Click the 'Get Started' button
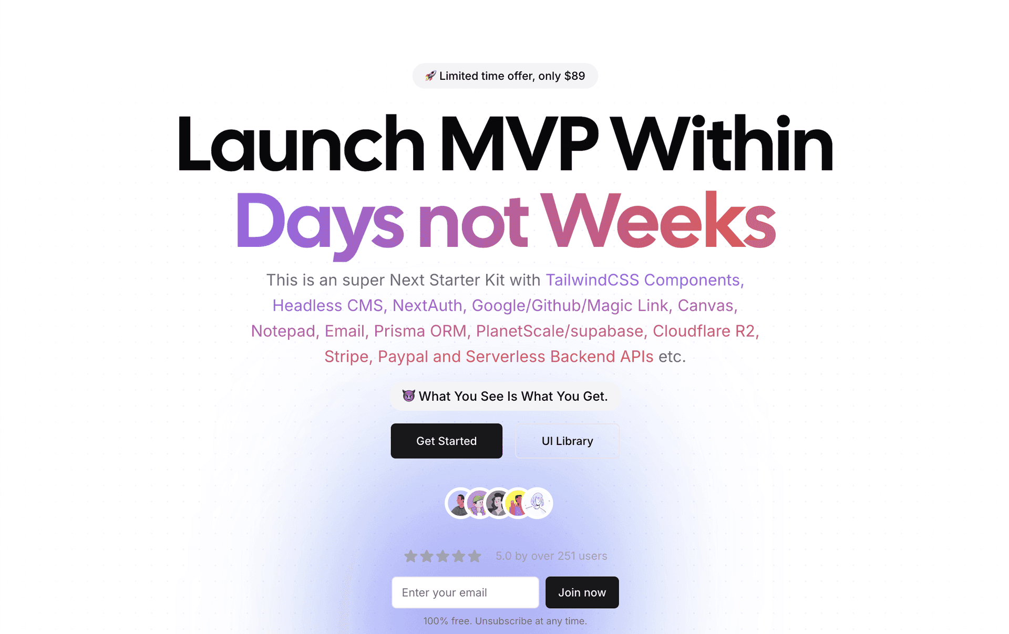1009x634 pixels. point(446,441)
